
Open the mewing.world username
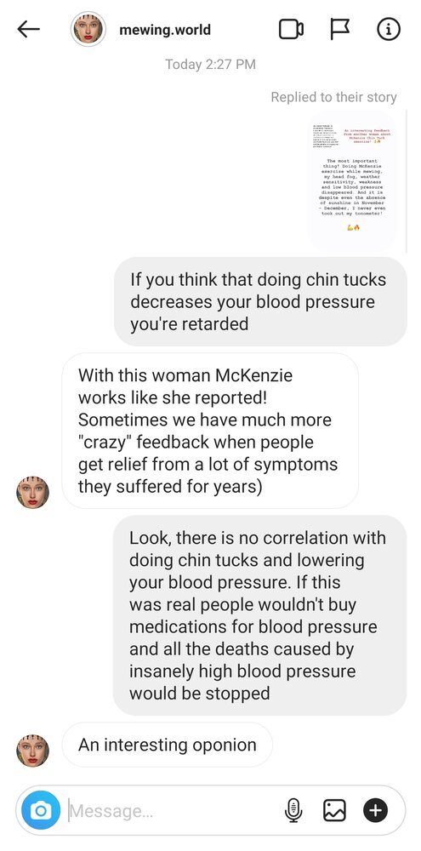tap(165, 29)
